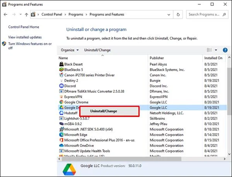Click Uninstall/Change in the toolbar
Viewport: 232px width, 177px height.
[97, 50]
